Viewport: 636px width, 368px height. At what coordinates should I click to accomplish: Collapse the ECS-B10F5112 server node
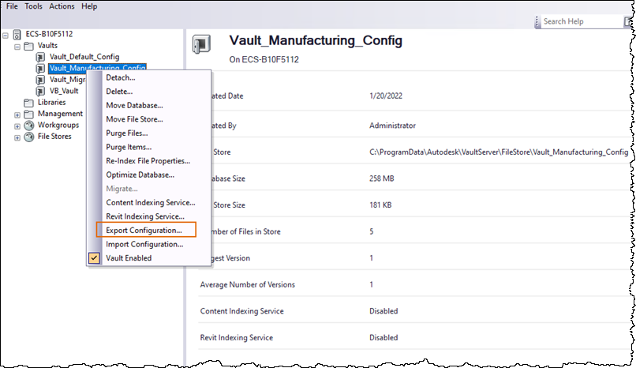tap(6, 35)
